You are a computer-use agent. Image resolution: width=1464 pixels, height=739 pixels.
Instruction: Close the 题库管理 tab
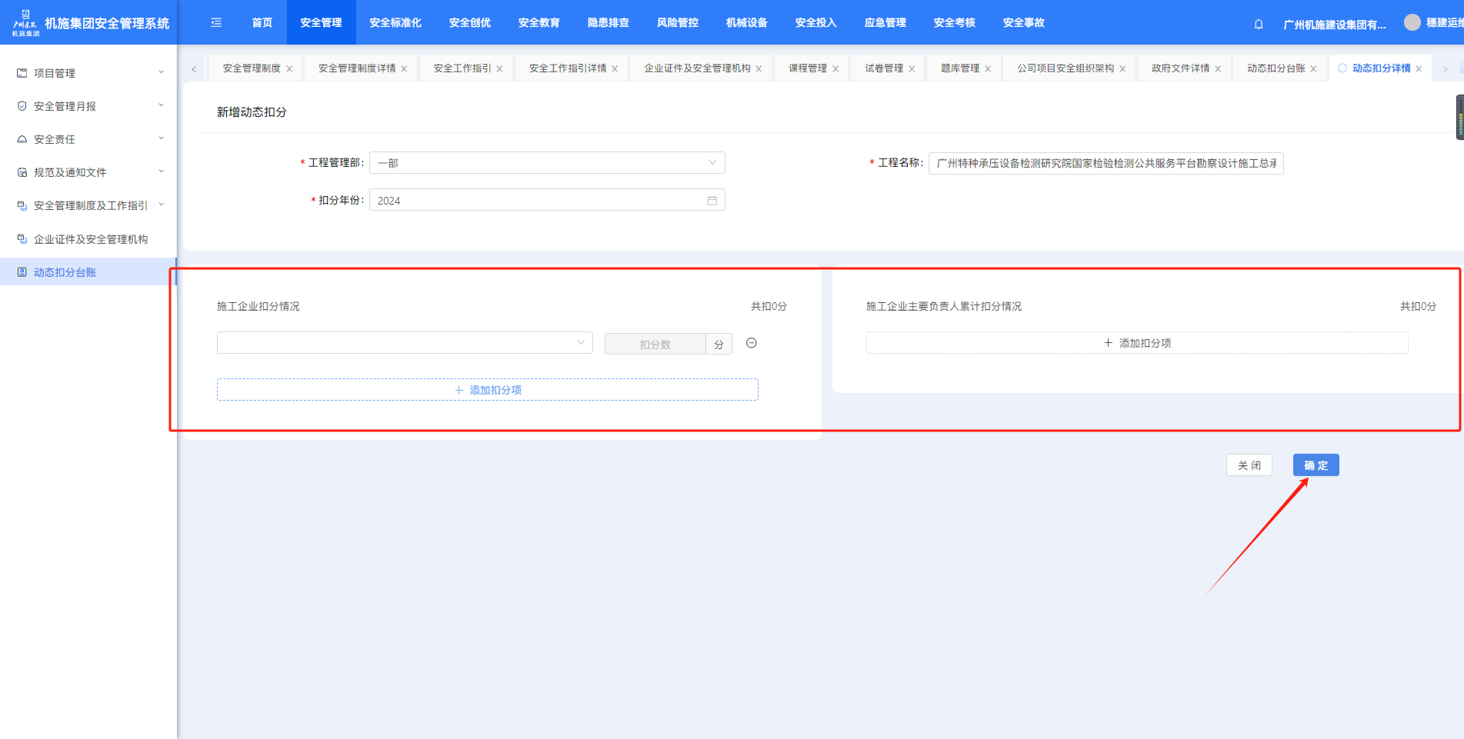(x=988, y=69)
